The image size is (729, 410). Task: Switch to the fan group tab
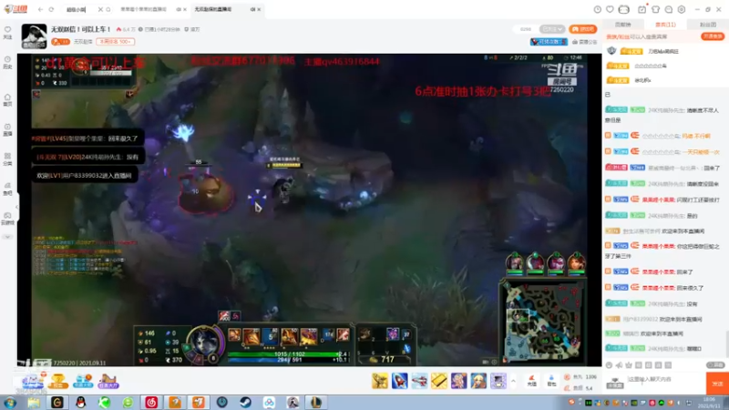708,25
